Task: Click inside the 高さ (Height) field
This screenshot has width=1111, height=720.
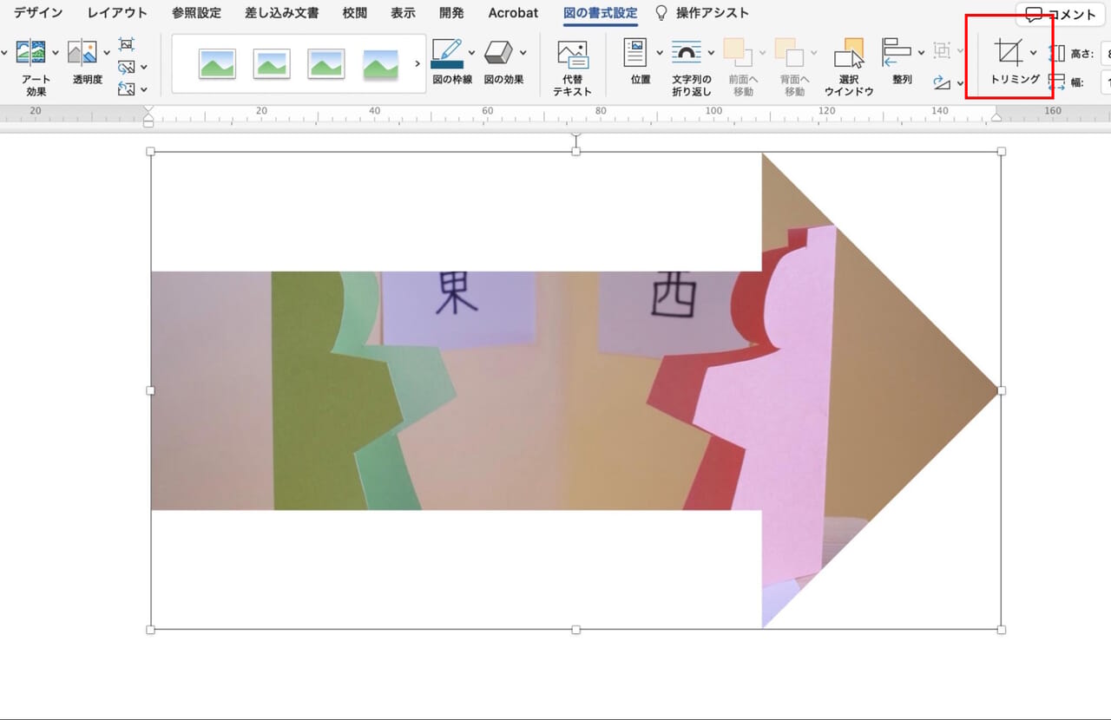Action: click(x=1107, y=52)
